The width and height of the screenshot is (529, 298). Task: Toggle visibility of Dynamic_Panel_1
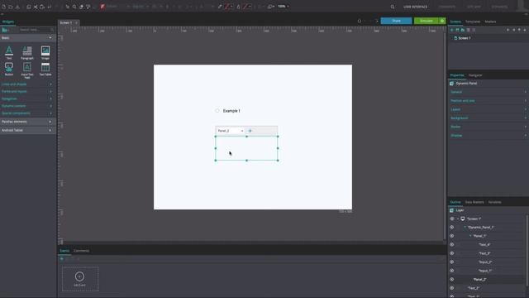tap(452, 228)
